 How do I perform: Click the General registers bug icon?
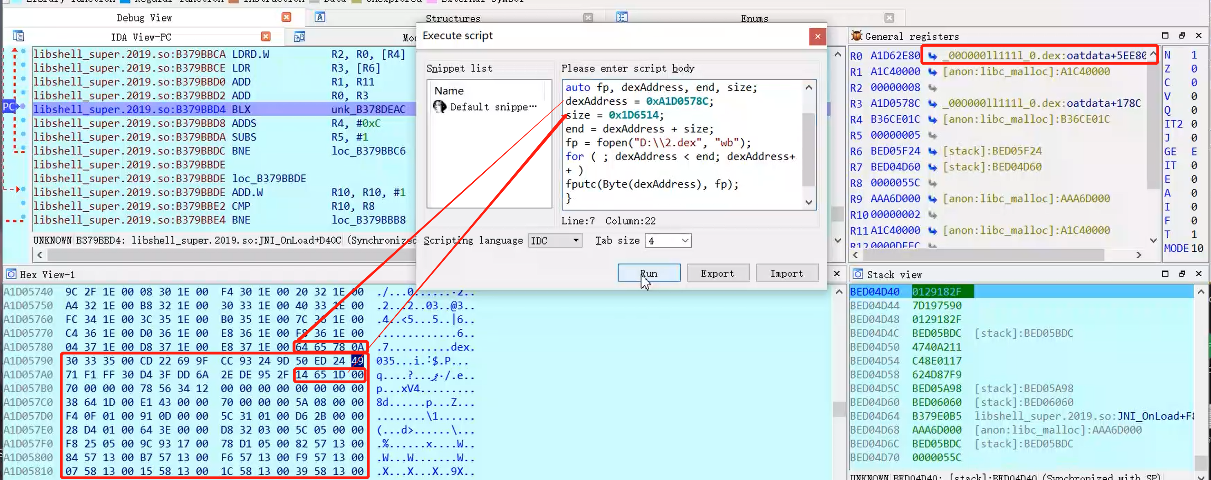856,36
